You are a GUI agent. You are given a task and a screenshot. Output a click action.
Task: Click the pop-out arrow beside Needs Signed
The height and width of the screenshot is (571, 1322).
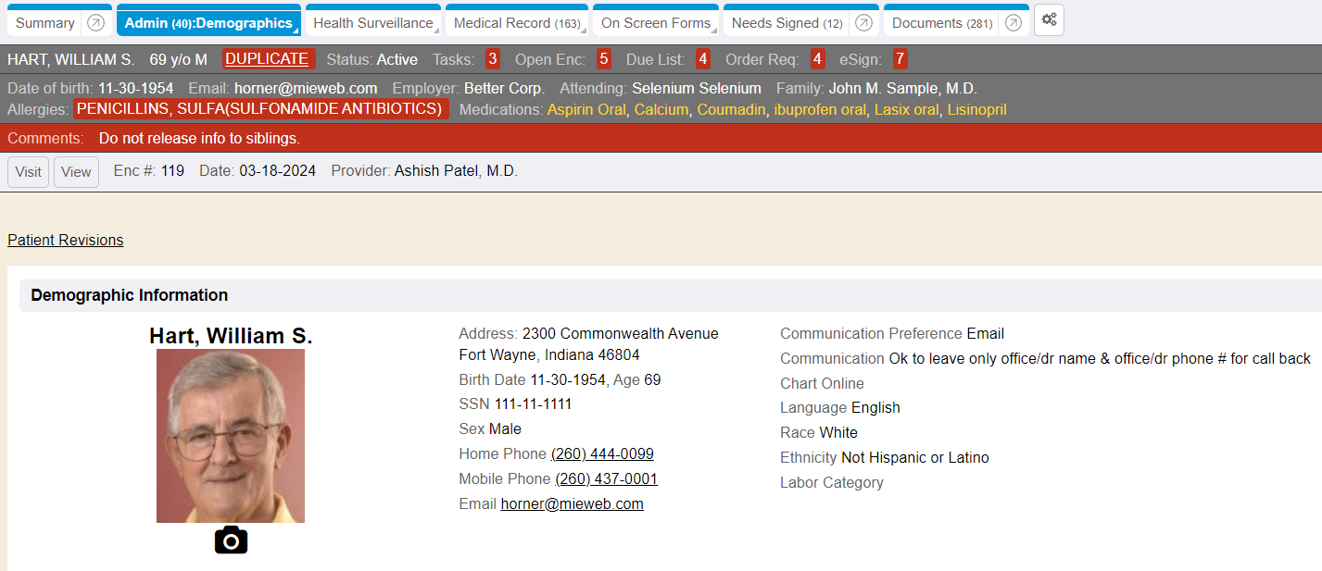(x=862, y=23)
